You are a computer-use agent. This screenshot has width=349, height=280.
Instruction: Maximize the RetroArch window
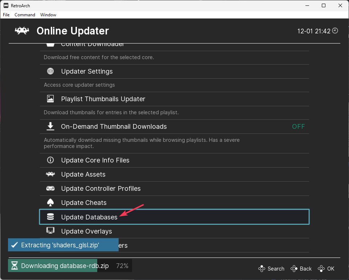[324, 5]
